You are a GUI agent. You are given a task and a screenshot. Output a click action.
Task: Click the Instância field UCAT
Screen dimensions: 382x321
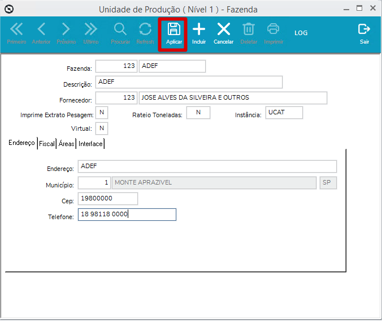284,113
